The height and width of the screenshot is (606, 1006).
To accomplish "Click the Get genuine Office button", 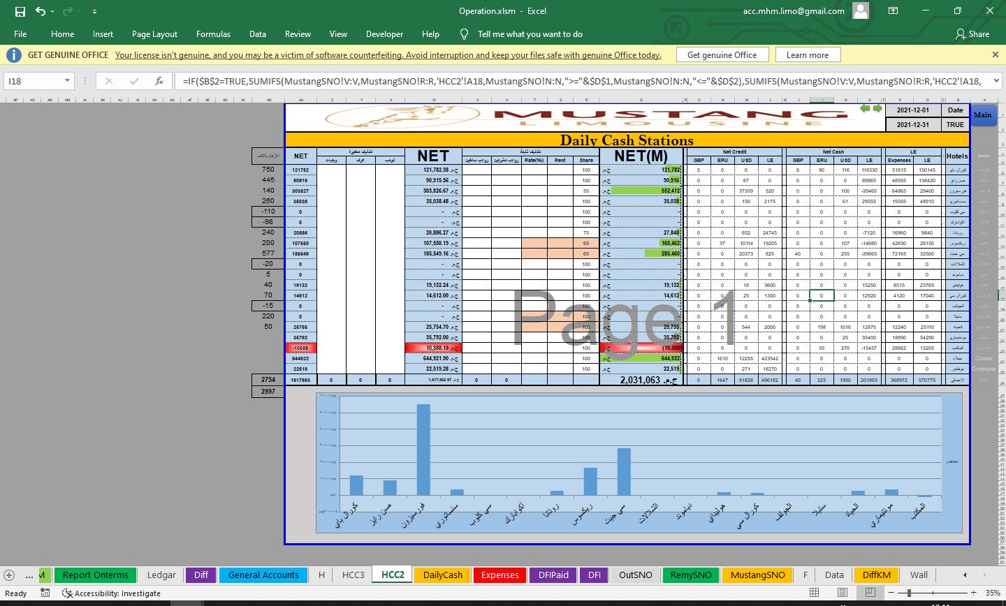I will tap(722, 55).
